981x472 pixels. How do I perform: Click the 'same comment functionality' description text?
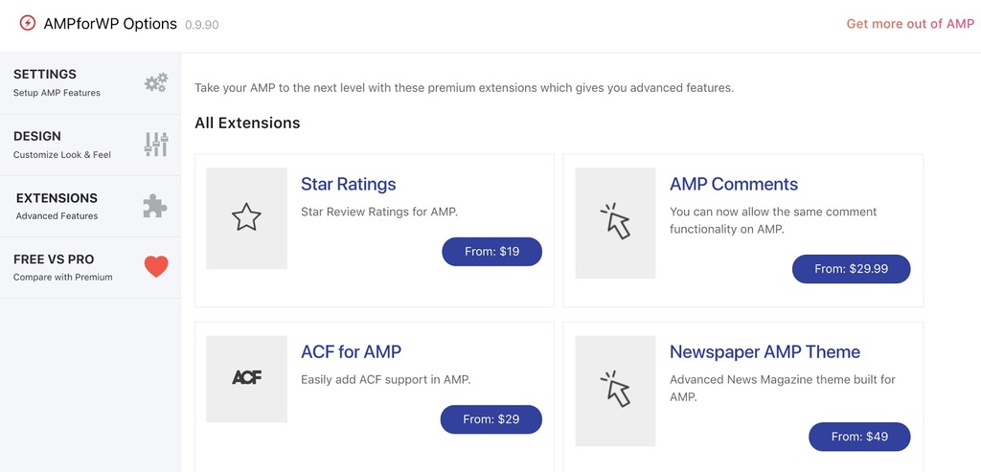point(773,221)
